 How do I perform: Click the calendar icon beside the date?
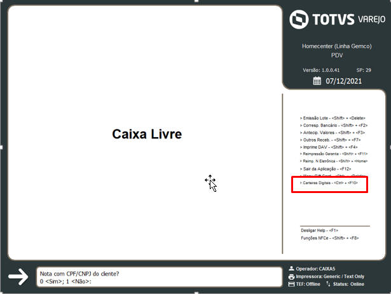317,81
